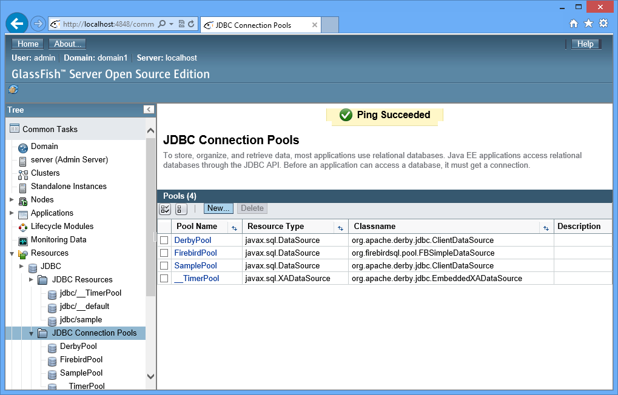Open browser tools gear icon
This screenshot has width=618, height=395.
pos(603,23)
